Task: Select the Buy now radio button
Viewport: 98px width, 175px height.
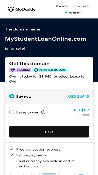Action: [12, 96]
